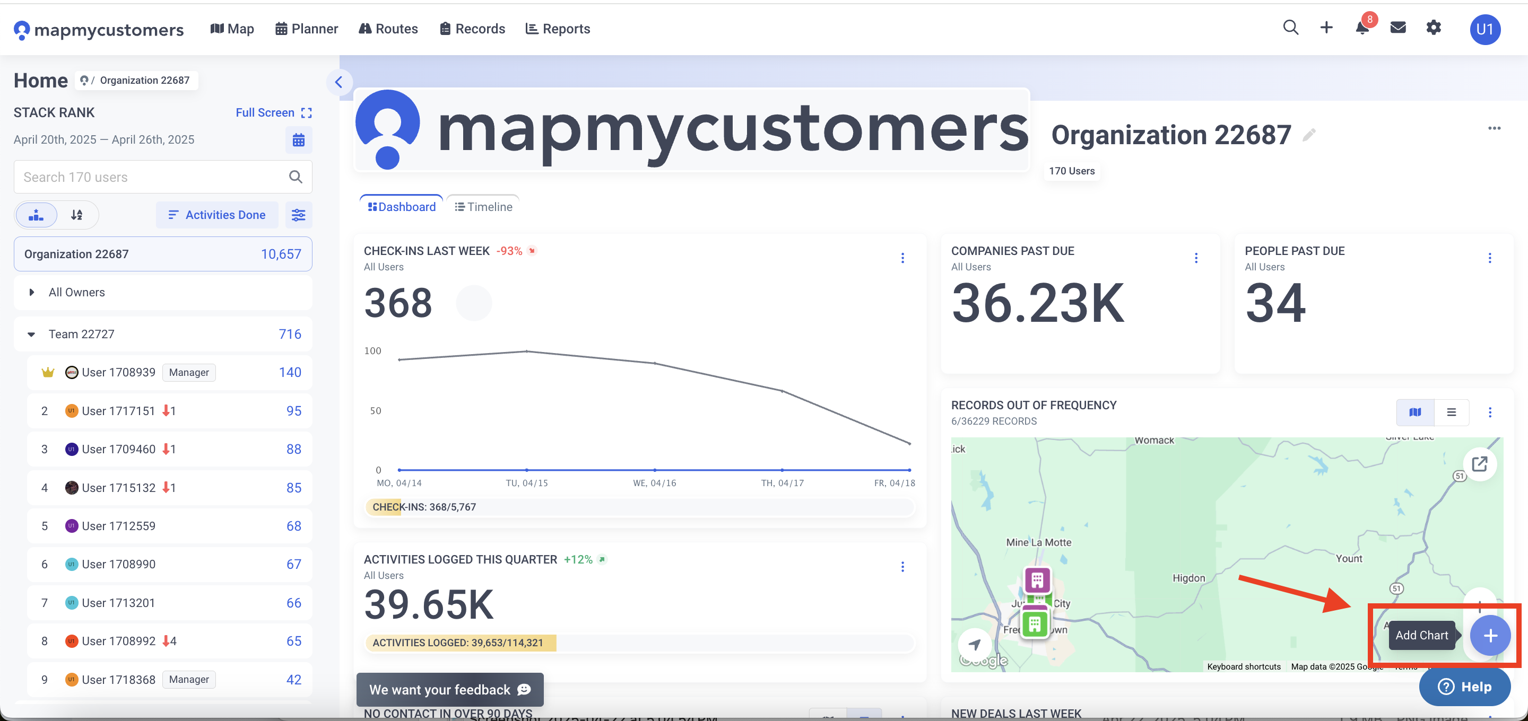Open the Records menu
Viewport: 1528px width, 721px height.
pyautogui.click(x=472, y=29)
